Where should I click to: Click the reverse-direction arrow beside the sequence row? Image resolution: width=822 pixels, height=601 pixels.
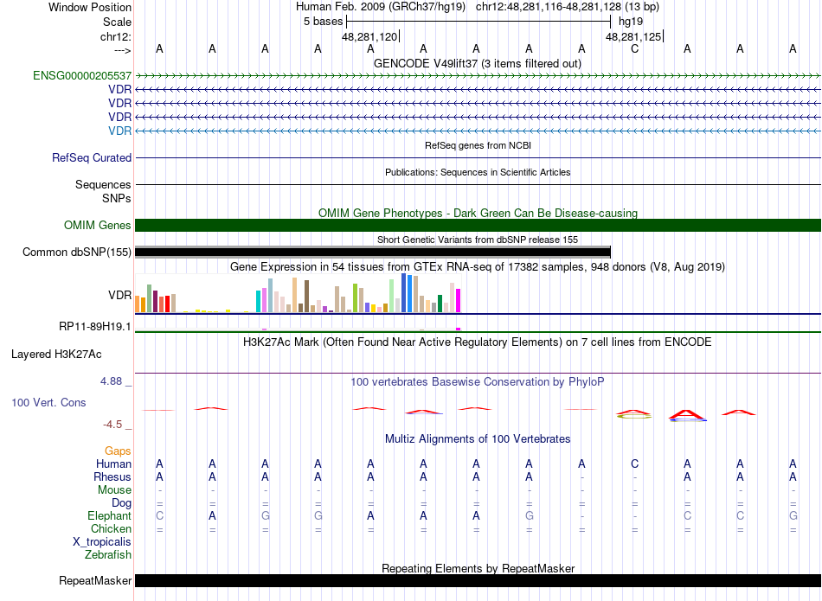tap(122, 50)
